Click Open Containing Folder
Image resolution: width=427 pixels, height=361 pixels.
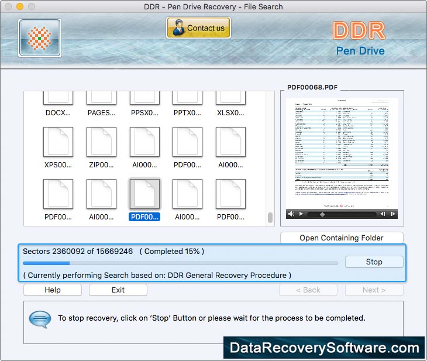click(x=342, y=238)
